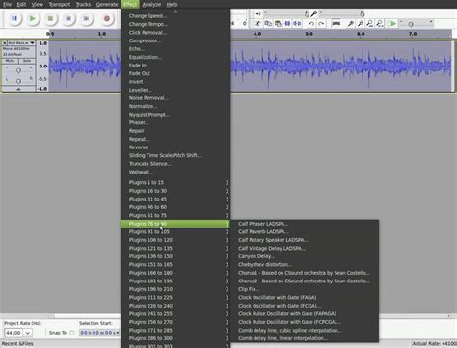The width and height of the screenshot is (457, 348).
Task: Expand Plugins 256 to 270 submenu
Action: pyautogui.click(x=175, y=322)
